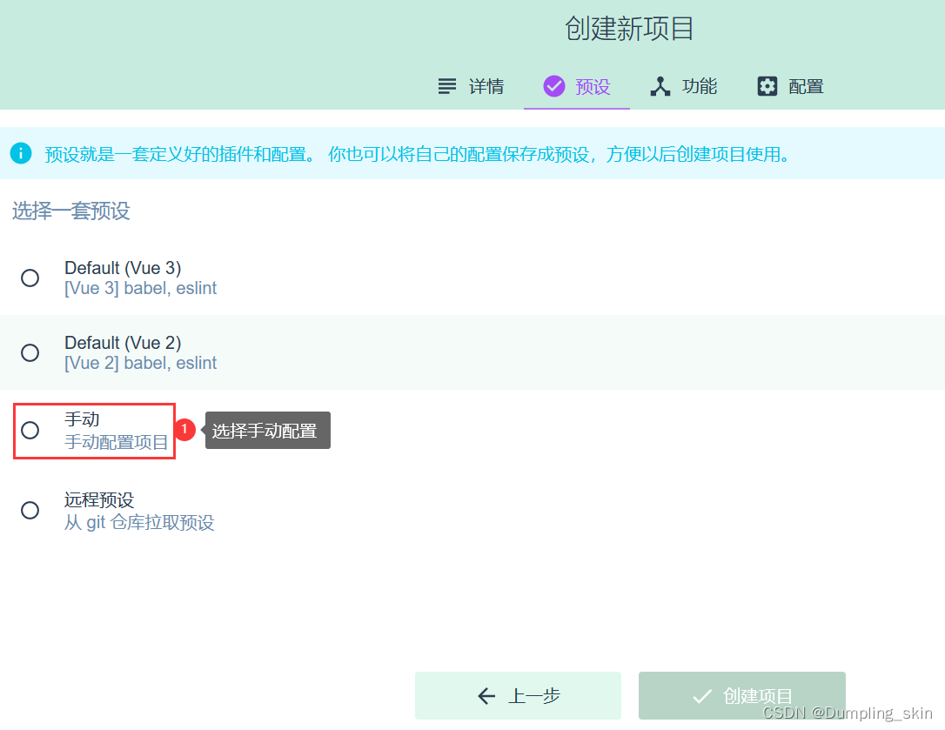Click the 'Default (Vue 2)' title text
The height and width of the screenshot is (730, 945).
pos(123,343)
